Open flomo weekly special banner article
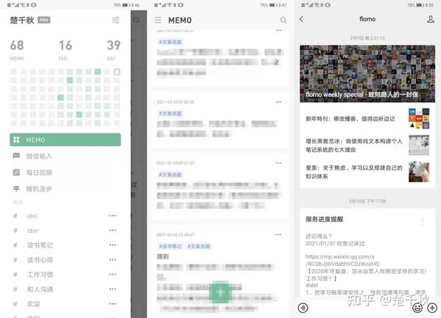This screenshot has height=318, width=441. click(367, 73)
